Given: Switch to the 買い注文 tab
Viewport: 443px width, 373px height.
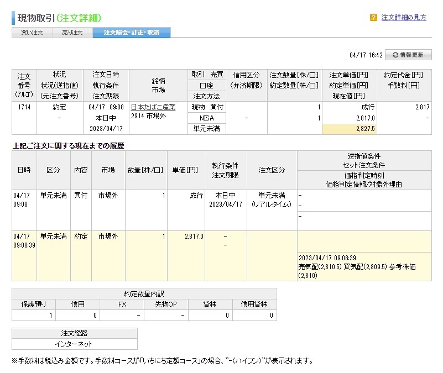Looking at the screenshot, I should pyautogui.click(x=32, y=33).
